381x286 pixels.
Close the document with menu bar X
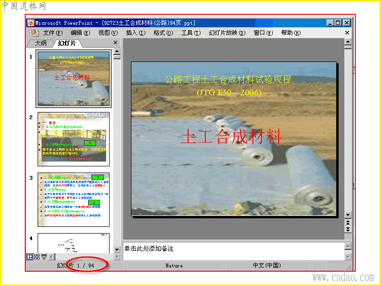click(x=347, y=32)
